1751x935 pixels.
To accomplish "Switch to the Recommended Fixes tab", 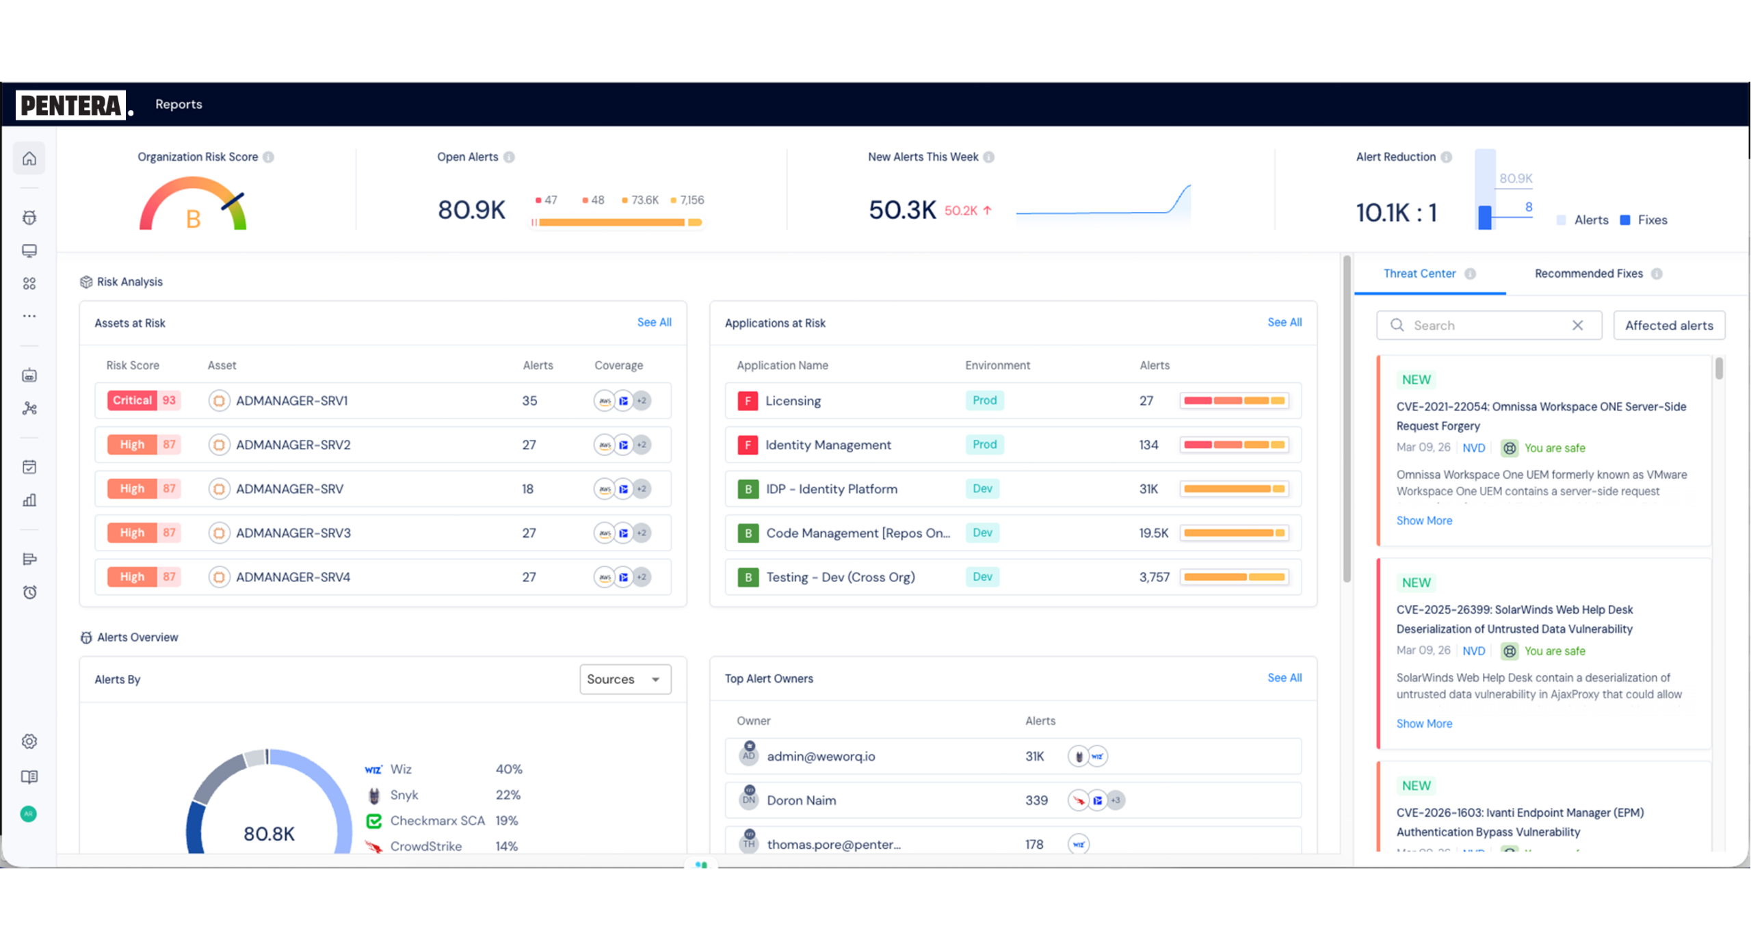I will click(x=1588, y=274).
